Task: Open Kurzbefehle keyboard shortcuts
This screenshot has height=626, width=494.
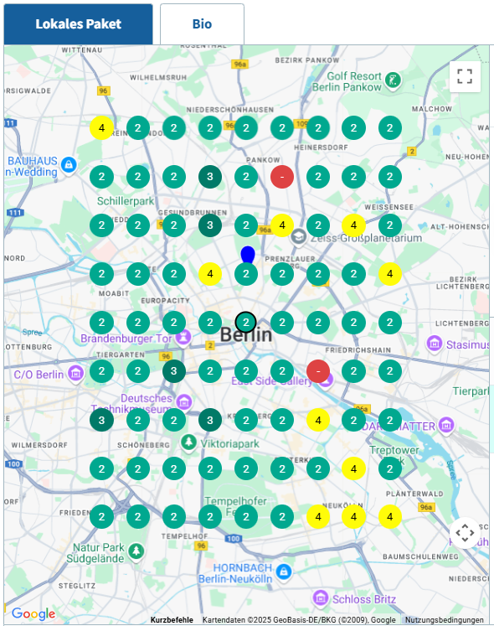Action: click(x=172, y=620)
